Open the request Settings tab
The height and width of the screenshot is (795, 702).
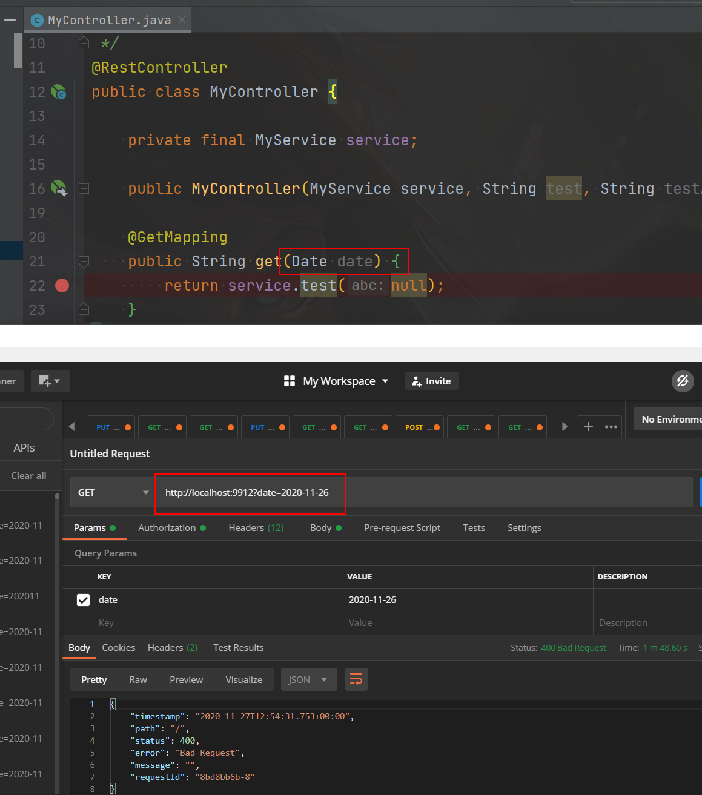(525, 527)
